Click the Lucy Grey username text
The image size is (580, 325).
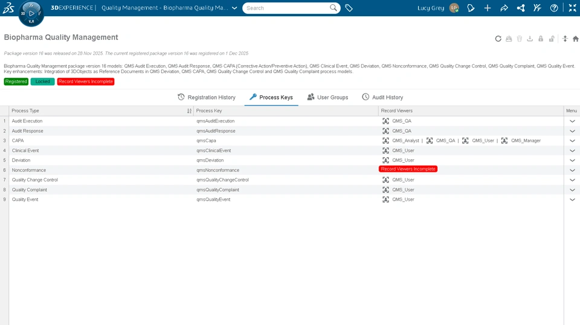(431, 8)
